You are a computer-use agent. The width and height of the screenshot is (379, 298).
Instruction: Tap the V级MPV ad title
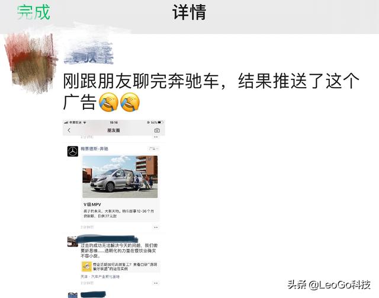point(92,204)
